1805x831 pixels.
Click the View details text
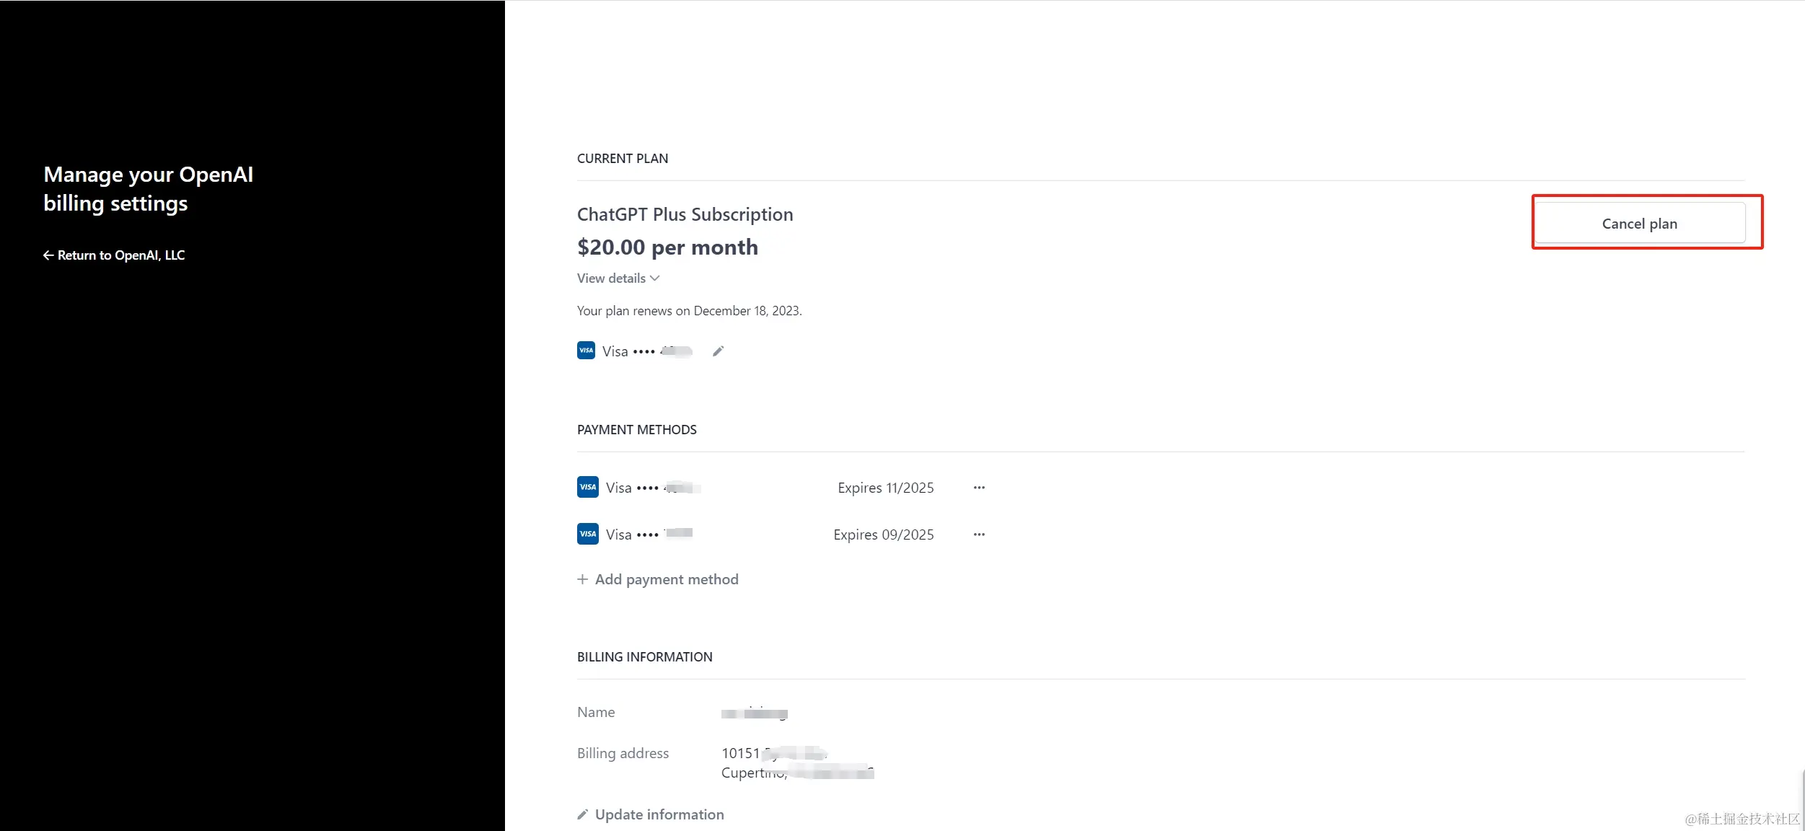[x=611, y=278]
